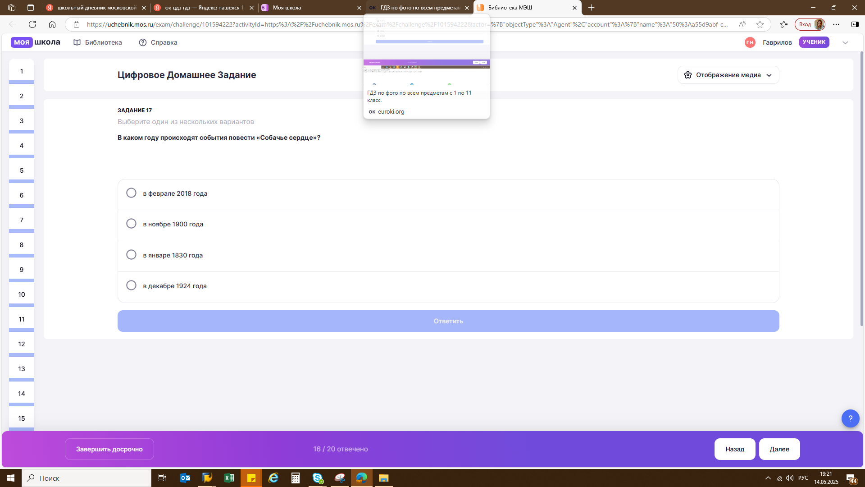Click the browser refresh icon

[x=32, y=24]
